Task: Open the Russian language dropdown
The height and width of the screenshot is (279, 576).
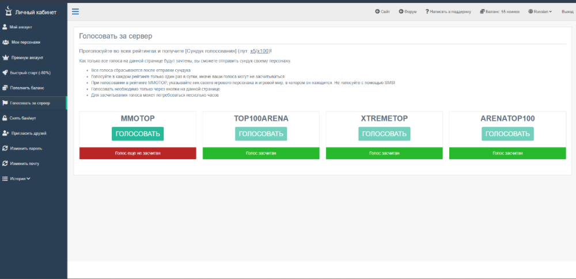Action: tap(540, 11)
